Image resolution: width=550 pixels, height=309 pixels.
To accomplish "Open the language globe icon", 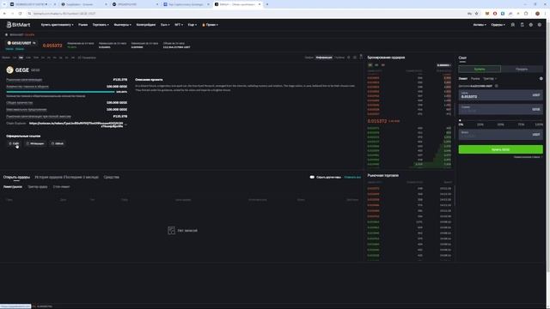I will (x=531, y=25).
